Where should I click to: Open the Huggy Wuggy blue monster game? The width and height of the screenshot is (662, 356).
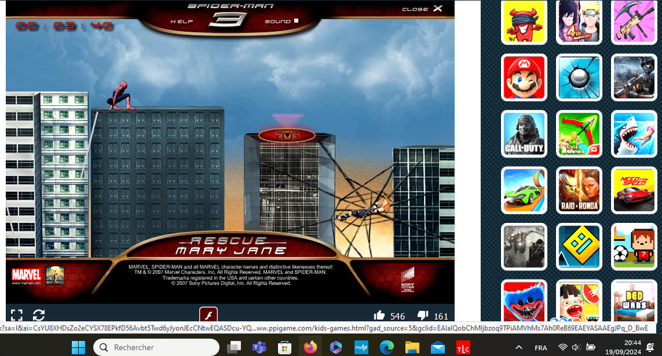(x=524, y=300)
